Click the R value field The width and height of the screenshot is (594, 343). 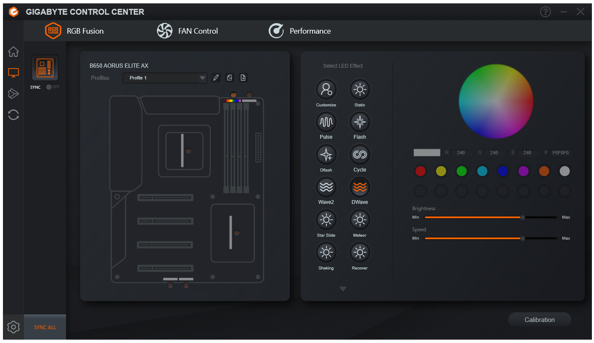pos(461,153)
